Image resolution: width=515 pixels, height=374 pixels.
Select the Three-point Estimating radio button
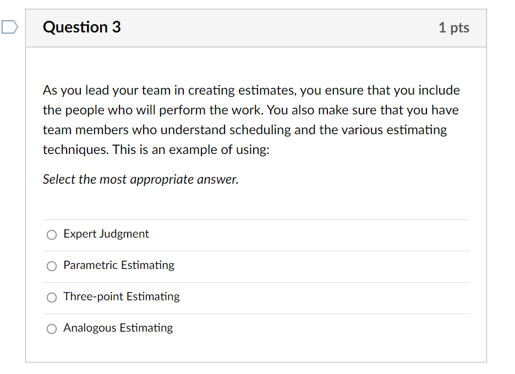[51, 297]
